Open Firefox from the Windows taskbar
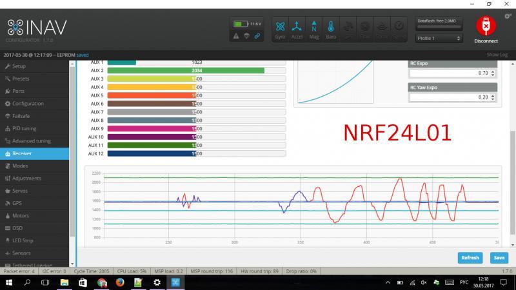The image size is (516, 290). tap(120, 282)
